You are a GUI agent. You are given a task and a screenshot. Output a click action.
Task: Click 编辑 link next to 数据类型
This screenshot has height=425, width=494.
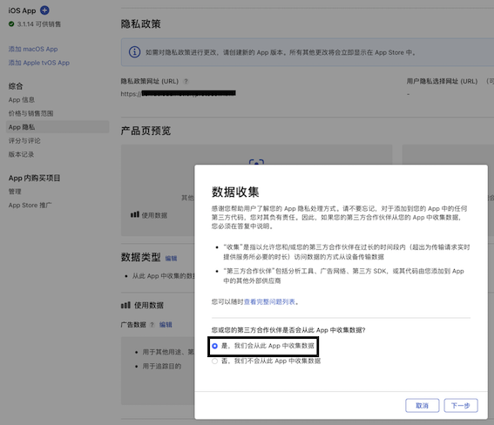coord(171,258)
